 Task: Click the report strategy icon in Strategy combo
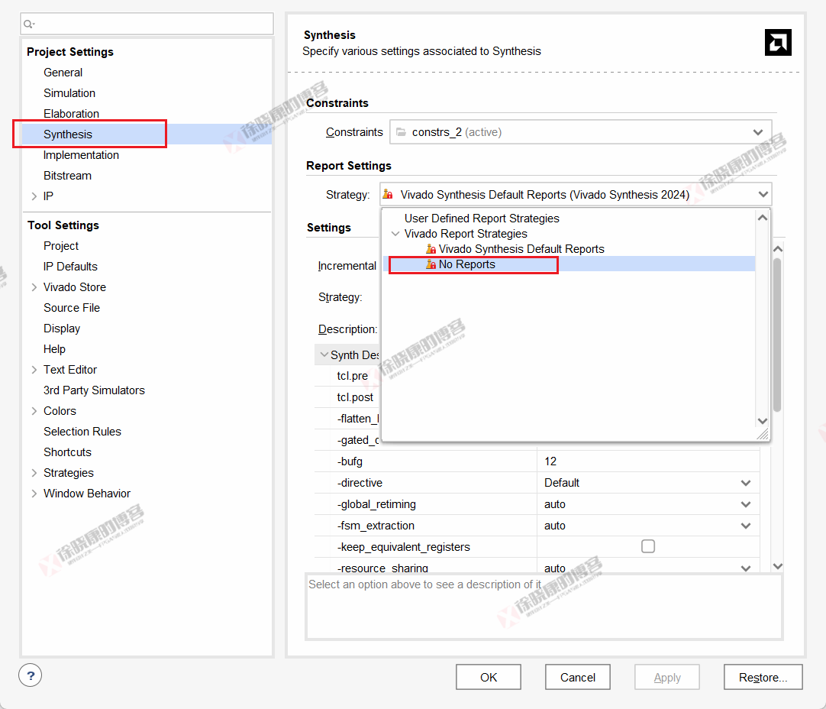(x=389, y=194)
